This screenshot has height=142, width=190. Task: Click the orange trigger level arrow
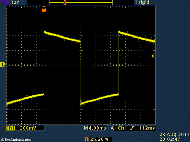(x=153, y=56)
